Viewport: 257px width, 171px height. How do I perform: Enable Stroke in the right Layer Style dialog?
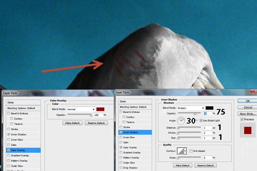(121, 127)
